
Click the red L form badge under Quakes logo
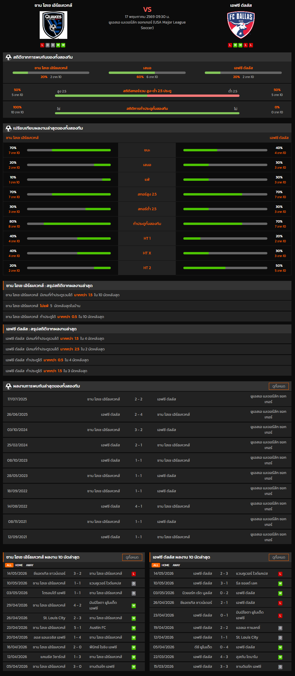point(42,45)
